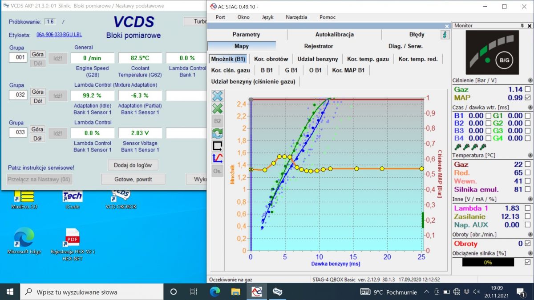Toggle the Obroty checkbox
The width and height of the screenshot is (534, 300).
point(527,243)
